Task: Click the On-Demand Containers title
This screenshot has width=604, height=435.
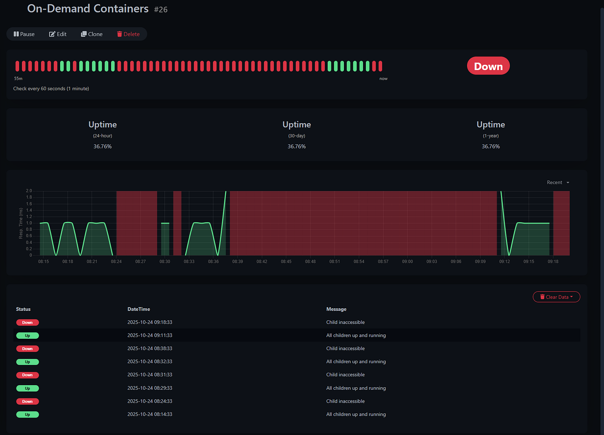Action: [88, 9]
